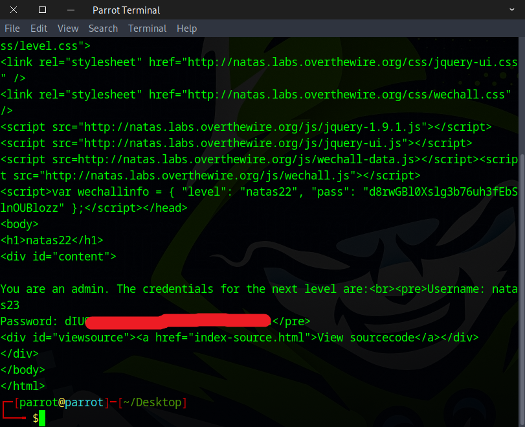Screen dimensions: 525x427
Task: Expand the View menu
Action: (x=68, y=29)
